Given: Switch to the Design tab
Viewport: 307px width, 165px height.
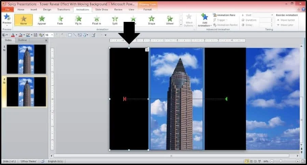Looking at the screenshot, I should (47, 10).
